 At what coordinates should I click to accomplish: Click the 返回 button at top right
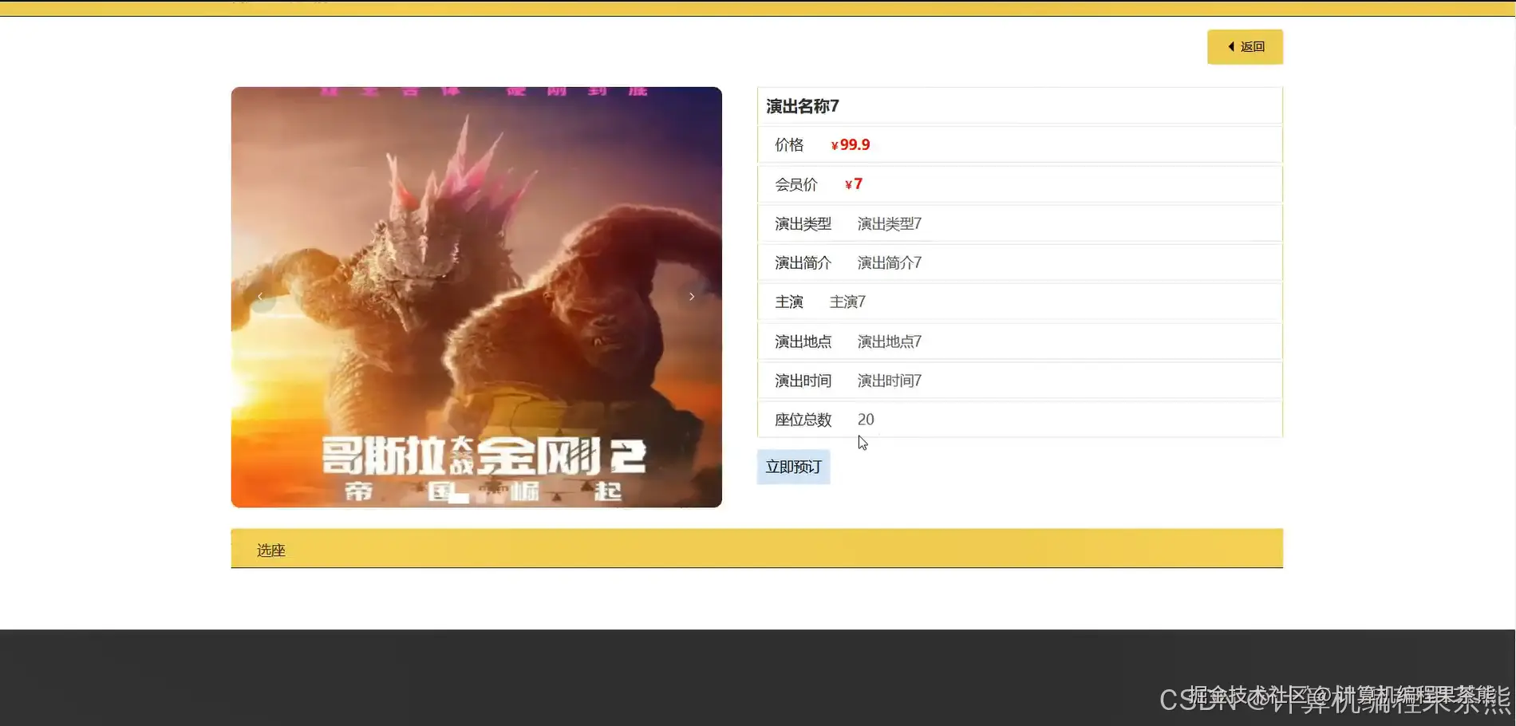point(1245,46)
